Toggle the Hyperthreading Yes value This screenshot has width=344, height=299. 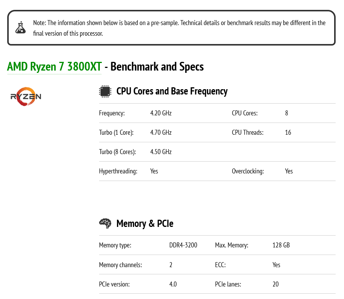click(154, 171)
